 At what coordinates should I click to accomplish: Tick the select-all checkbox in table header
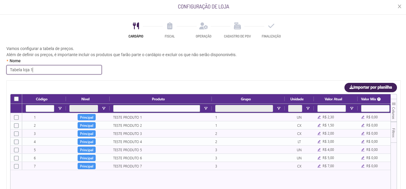click(x=16, y=99)
